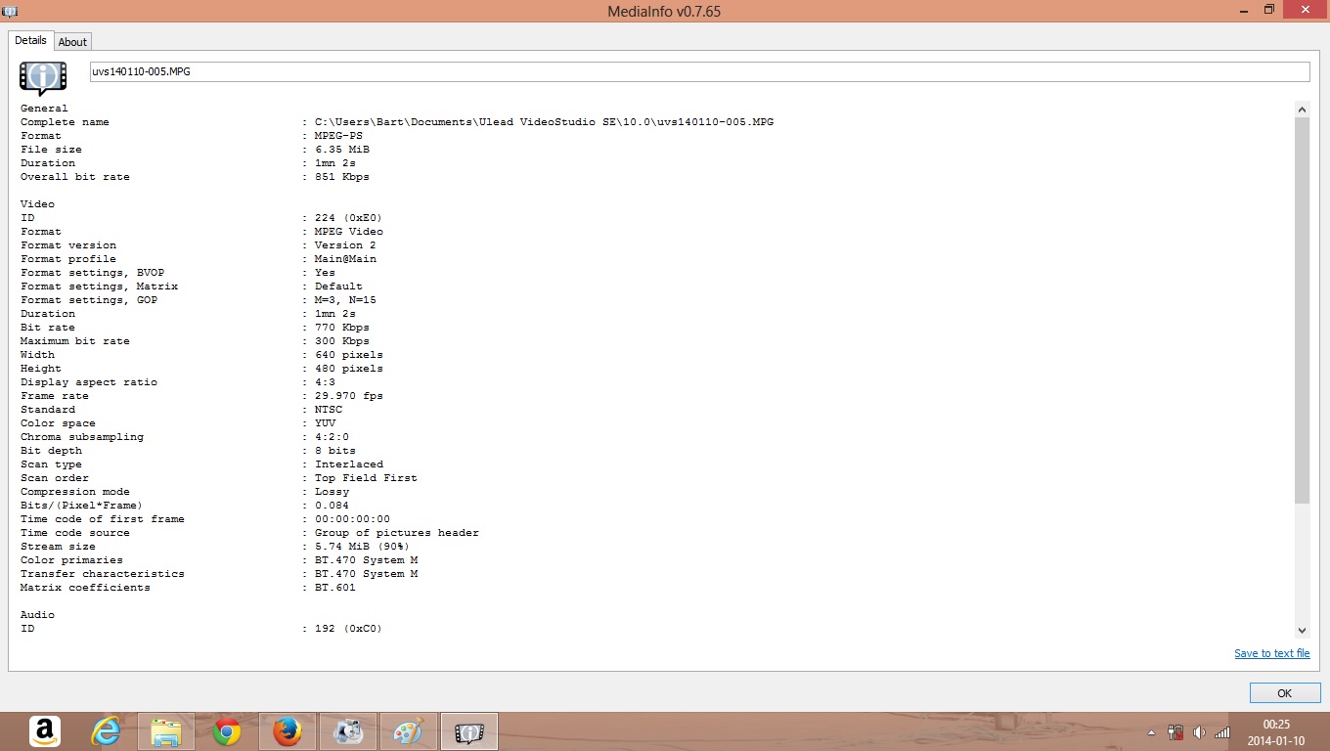
Task: Close the MediaInfo window
Action: click(x=1305, y=10)
